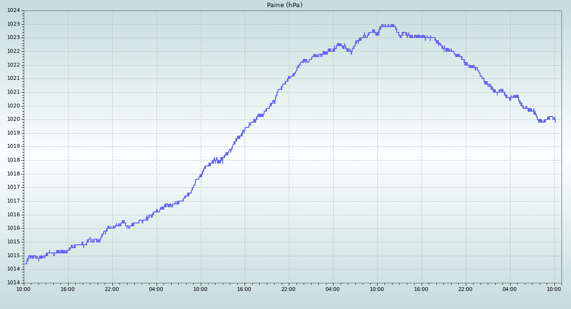571x309 pixels.
Task: Pick the middle 22:00 x-axis label
Action: click(289, 289)
